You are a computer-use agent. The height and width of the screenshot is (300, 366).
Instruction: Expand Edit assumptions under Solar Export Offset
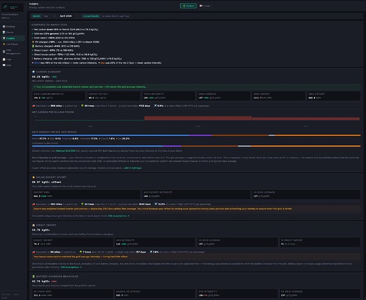tap(119, 216)
